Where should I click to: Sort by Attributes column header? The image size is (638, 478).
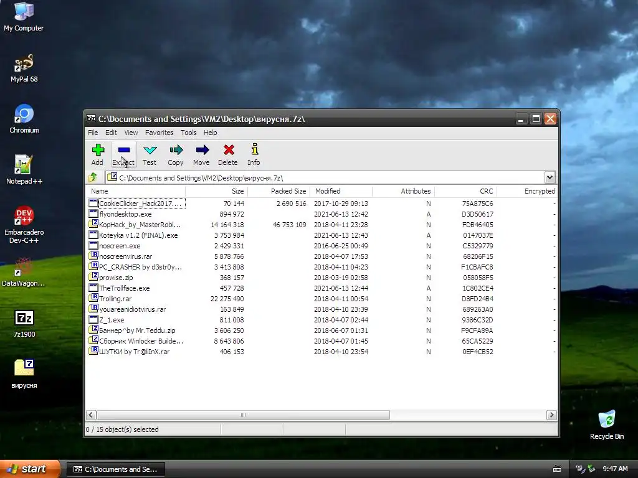point(403,191)
